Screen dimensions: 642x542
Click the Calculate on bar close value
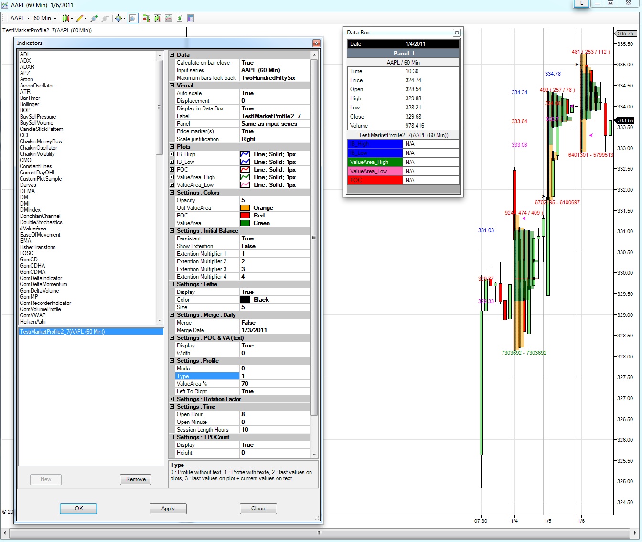pyautogui.click(x=275, y=63)
